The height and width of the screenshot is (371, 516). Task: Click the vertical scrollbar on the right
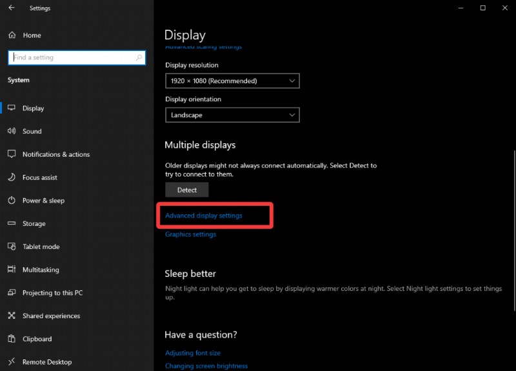click(514, 230)
